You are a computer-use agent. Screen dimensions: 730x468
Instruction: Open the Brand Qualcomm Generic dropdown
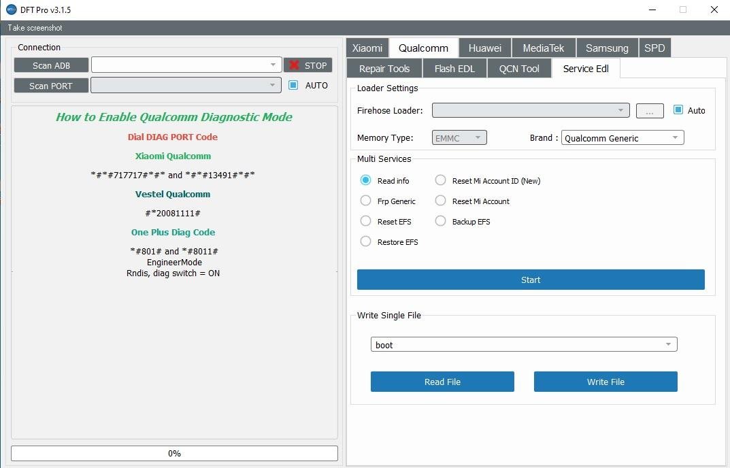pyautogui.click(x=622, y=138)
